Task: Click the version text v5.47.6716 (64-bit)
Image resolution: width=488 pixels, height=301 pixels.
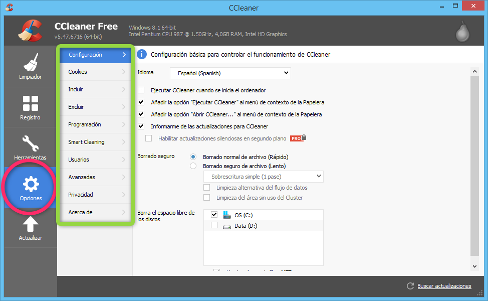Action: tap(78, 37)
